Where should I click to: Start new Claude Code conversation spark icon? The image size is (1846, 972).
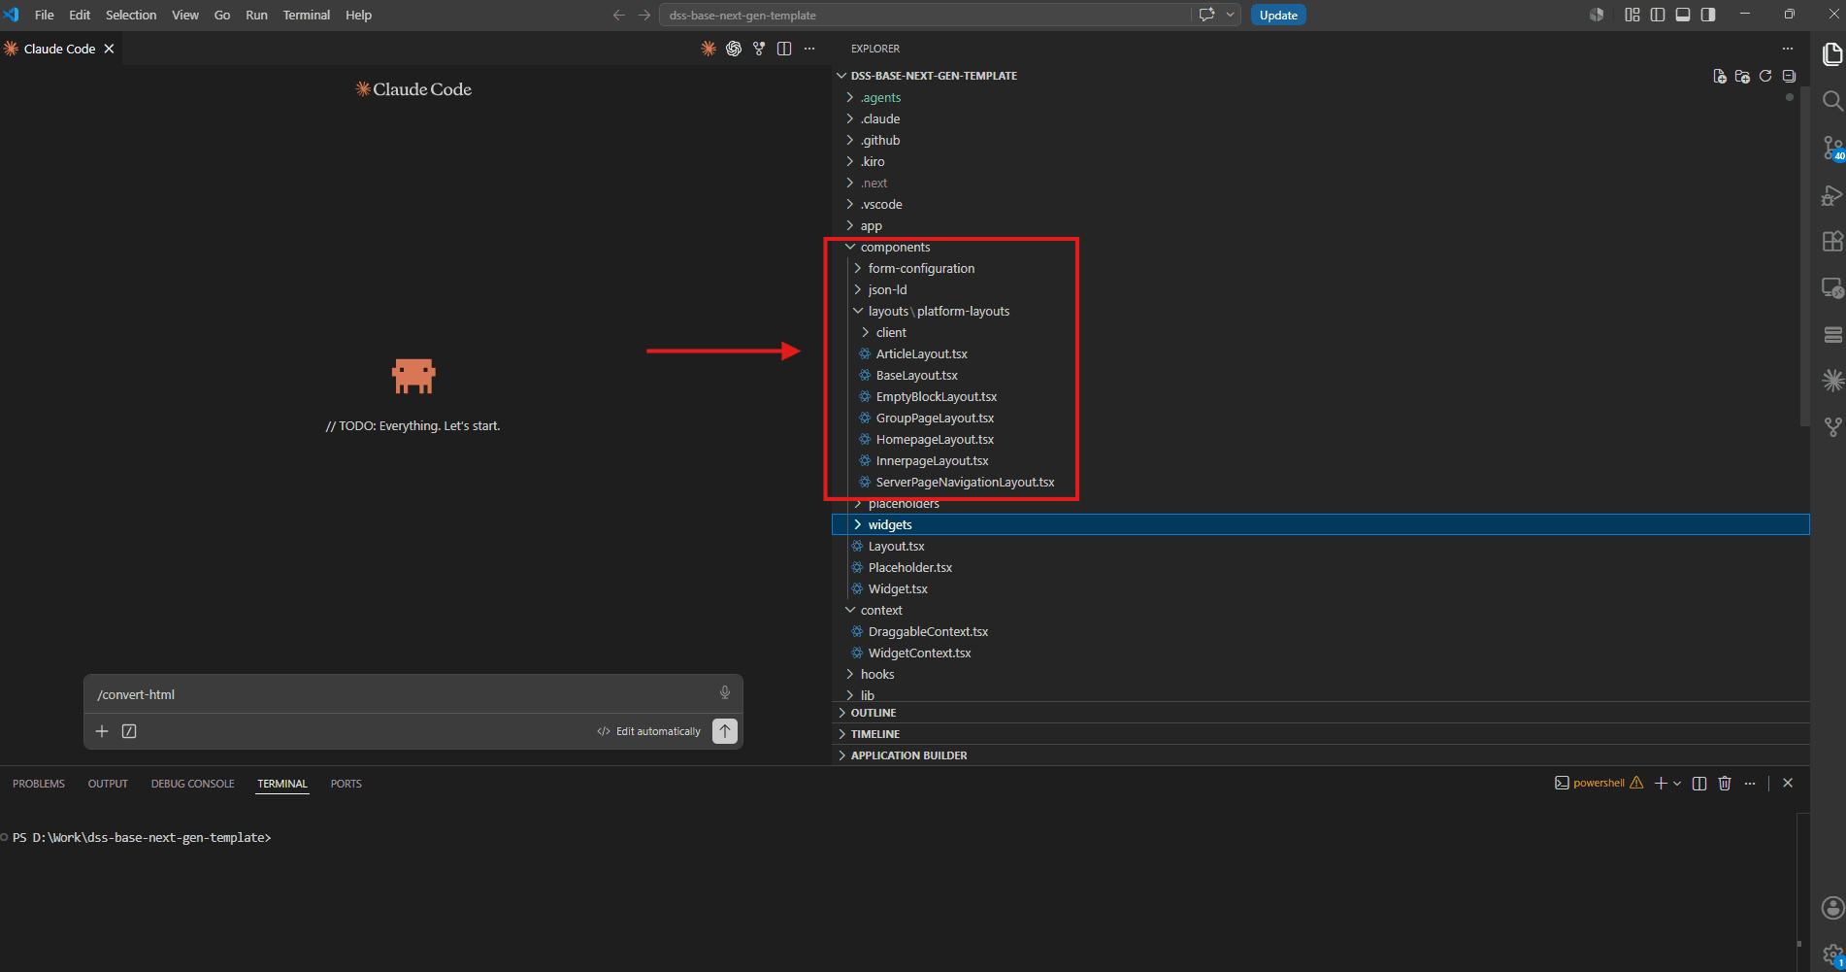(709, 49)
